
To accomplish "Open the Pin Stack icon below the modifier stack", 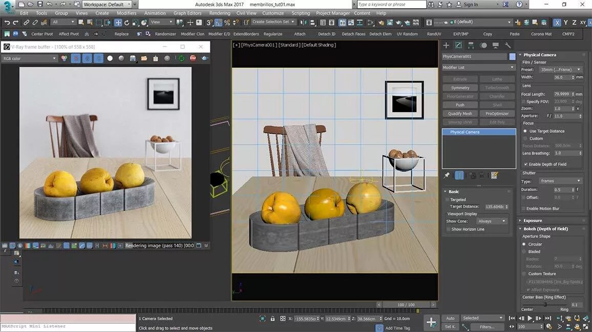I will tap(446, 175).
